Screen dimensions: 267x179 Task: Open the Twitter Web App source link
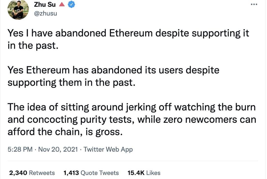point(108,149)
